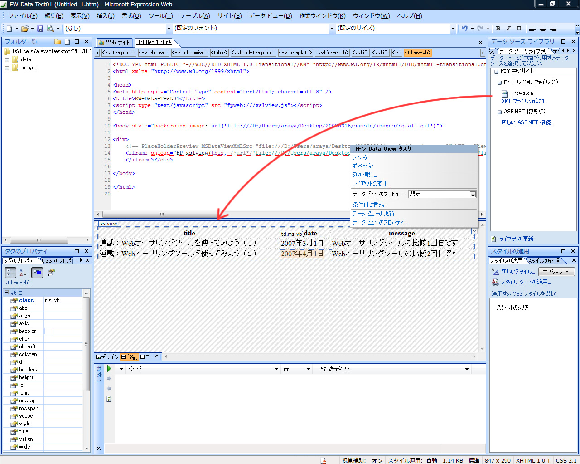This screenshot has height=464, width=580.
Task: Click the categorized view icon in タグのプロパティ
Action: click(x=10, y=273)
